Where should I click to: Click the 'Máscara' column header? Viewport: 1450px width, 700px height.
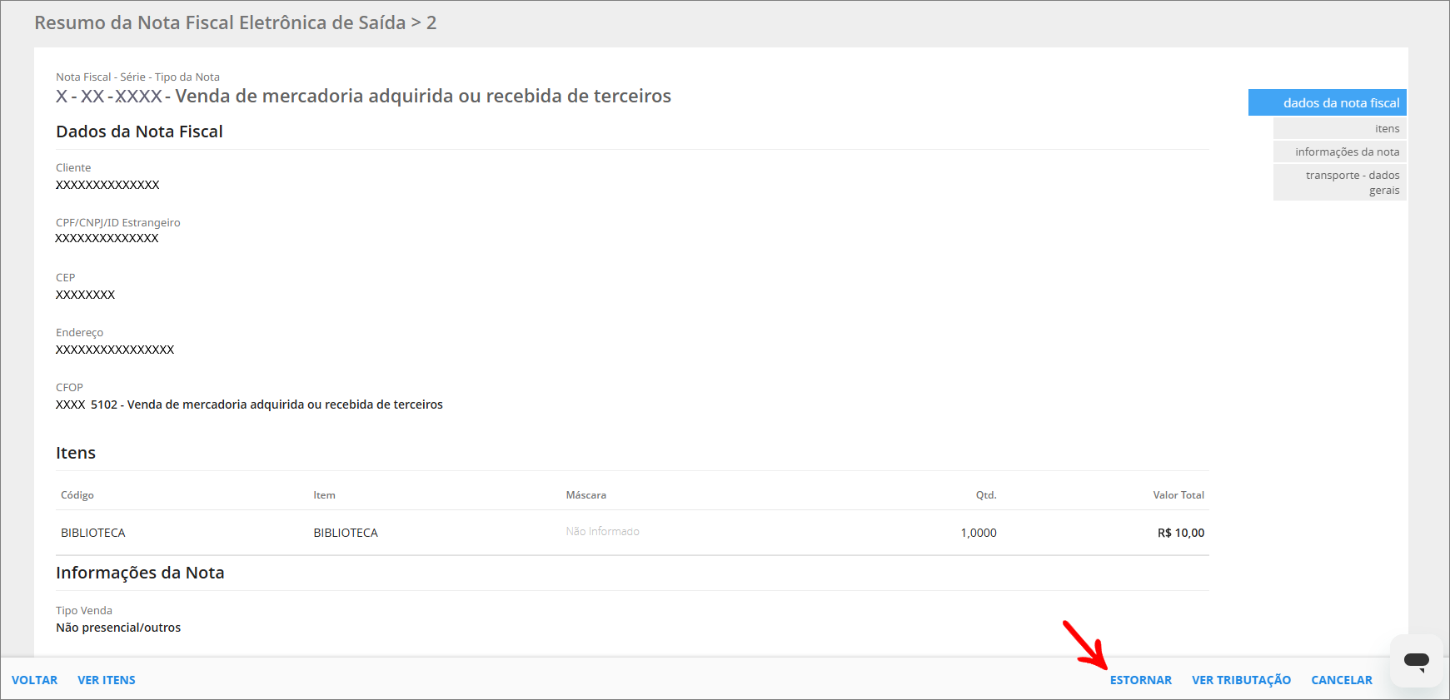585,494
